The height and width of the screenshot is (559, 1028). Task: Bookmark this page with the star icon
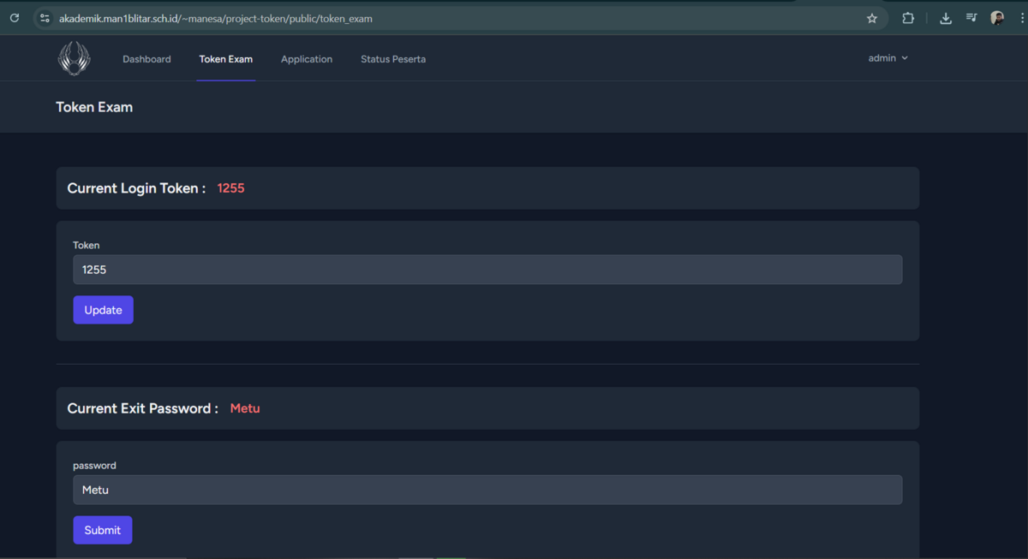click(872, 18)
